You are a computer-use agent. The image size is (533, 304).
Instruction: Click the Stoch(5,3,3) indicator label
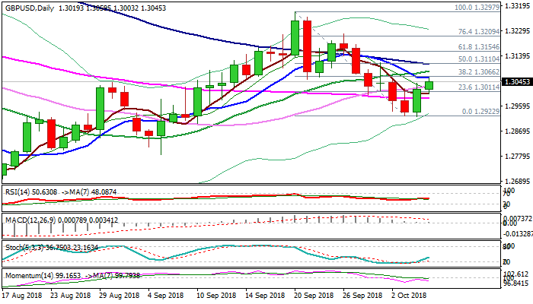24,247
